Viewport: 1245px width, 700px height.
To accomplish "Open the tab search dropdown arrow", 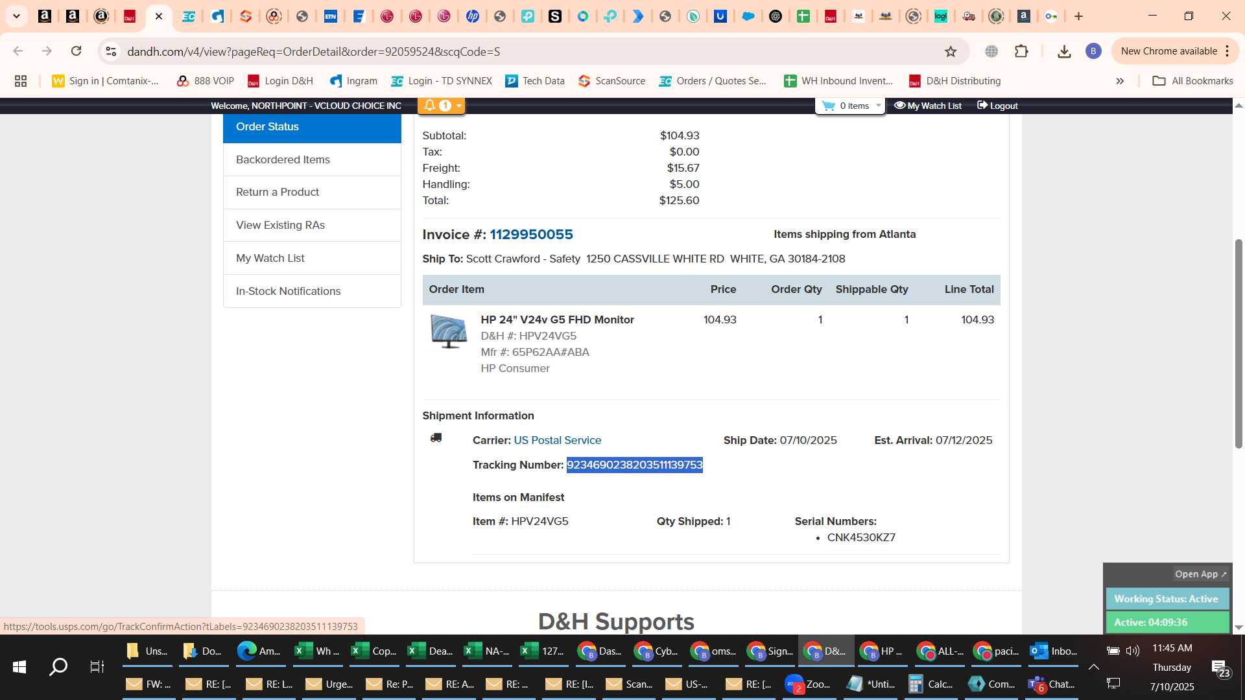I will pyautogui.click(x=16, y=16).
